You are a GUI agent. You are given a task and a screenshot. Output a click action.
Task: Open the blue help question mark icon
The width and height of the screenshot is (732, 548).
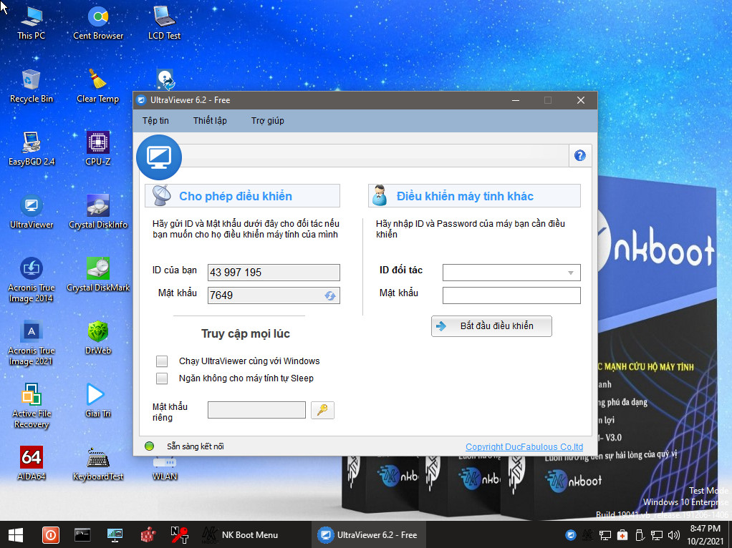point(580,156)
